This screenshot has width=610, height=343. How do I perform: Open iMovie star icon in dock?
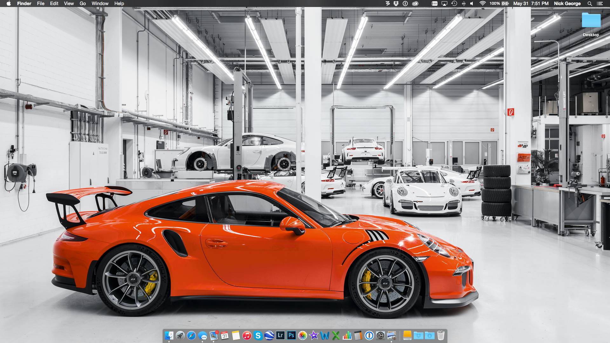(x=314, y=335)
